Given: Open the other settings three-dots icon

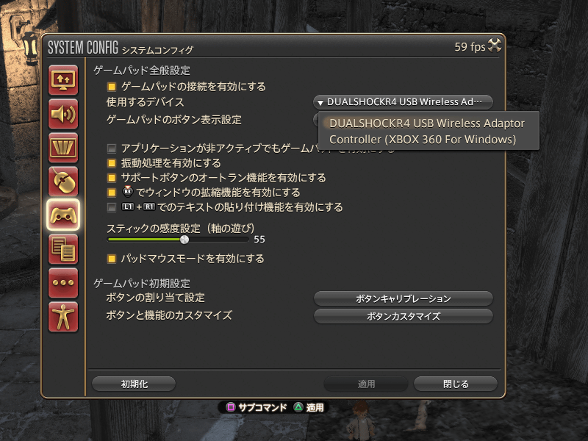Looking at the screenshot, I should (x=63, y=282).
